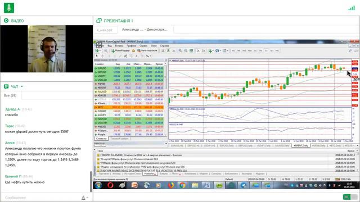This screenshot has width=360, height=202.
Task: Open chat text formatting icon
Action: (x=83, y=198)
